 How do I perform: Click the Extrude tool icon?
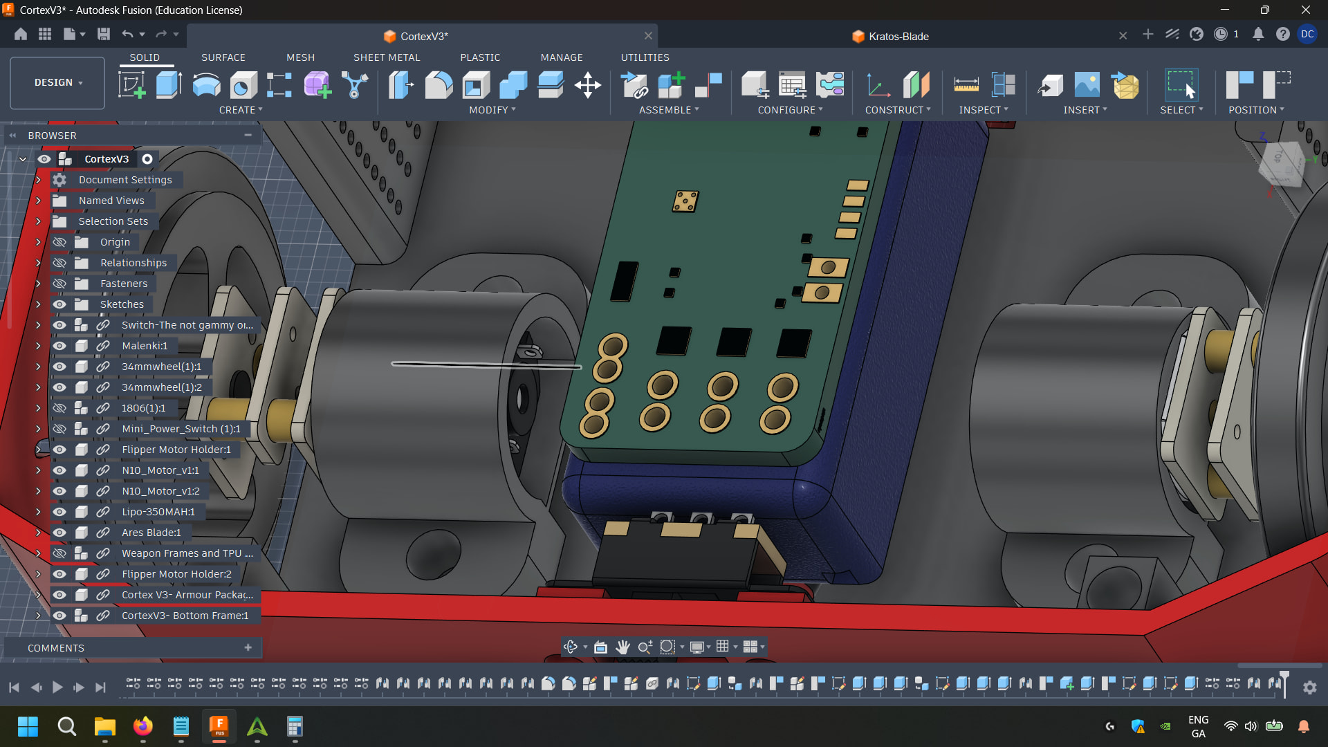point(169,85)
